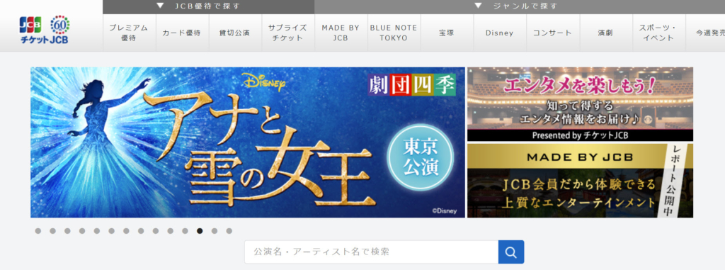Open アナと雪の女王 main banner
Screen dimensions: 725x270
248,142
